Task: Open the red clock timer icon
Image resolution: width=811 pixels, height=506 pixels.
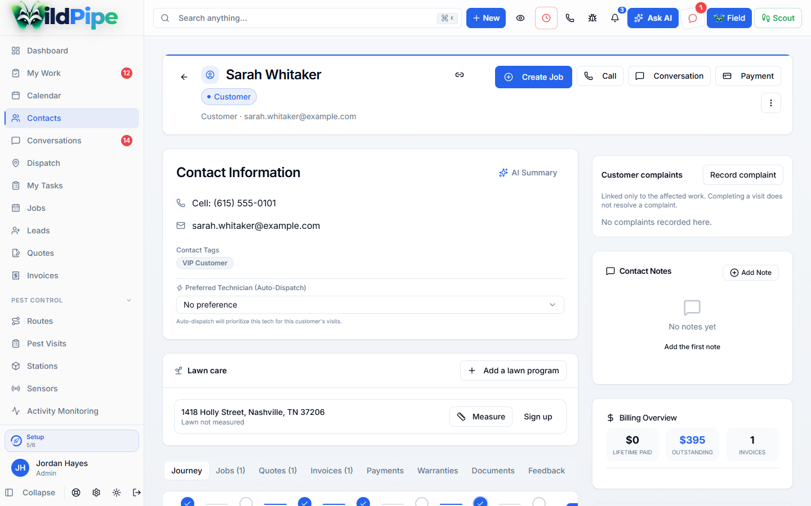Action: click(x=546, y=18)
